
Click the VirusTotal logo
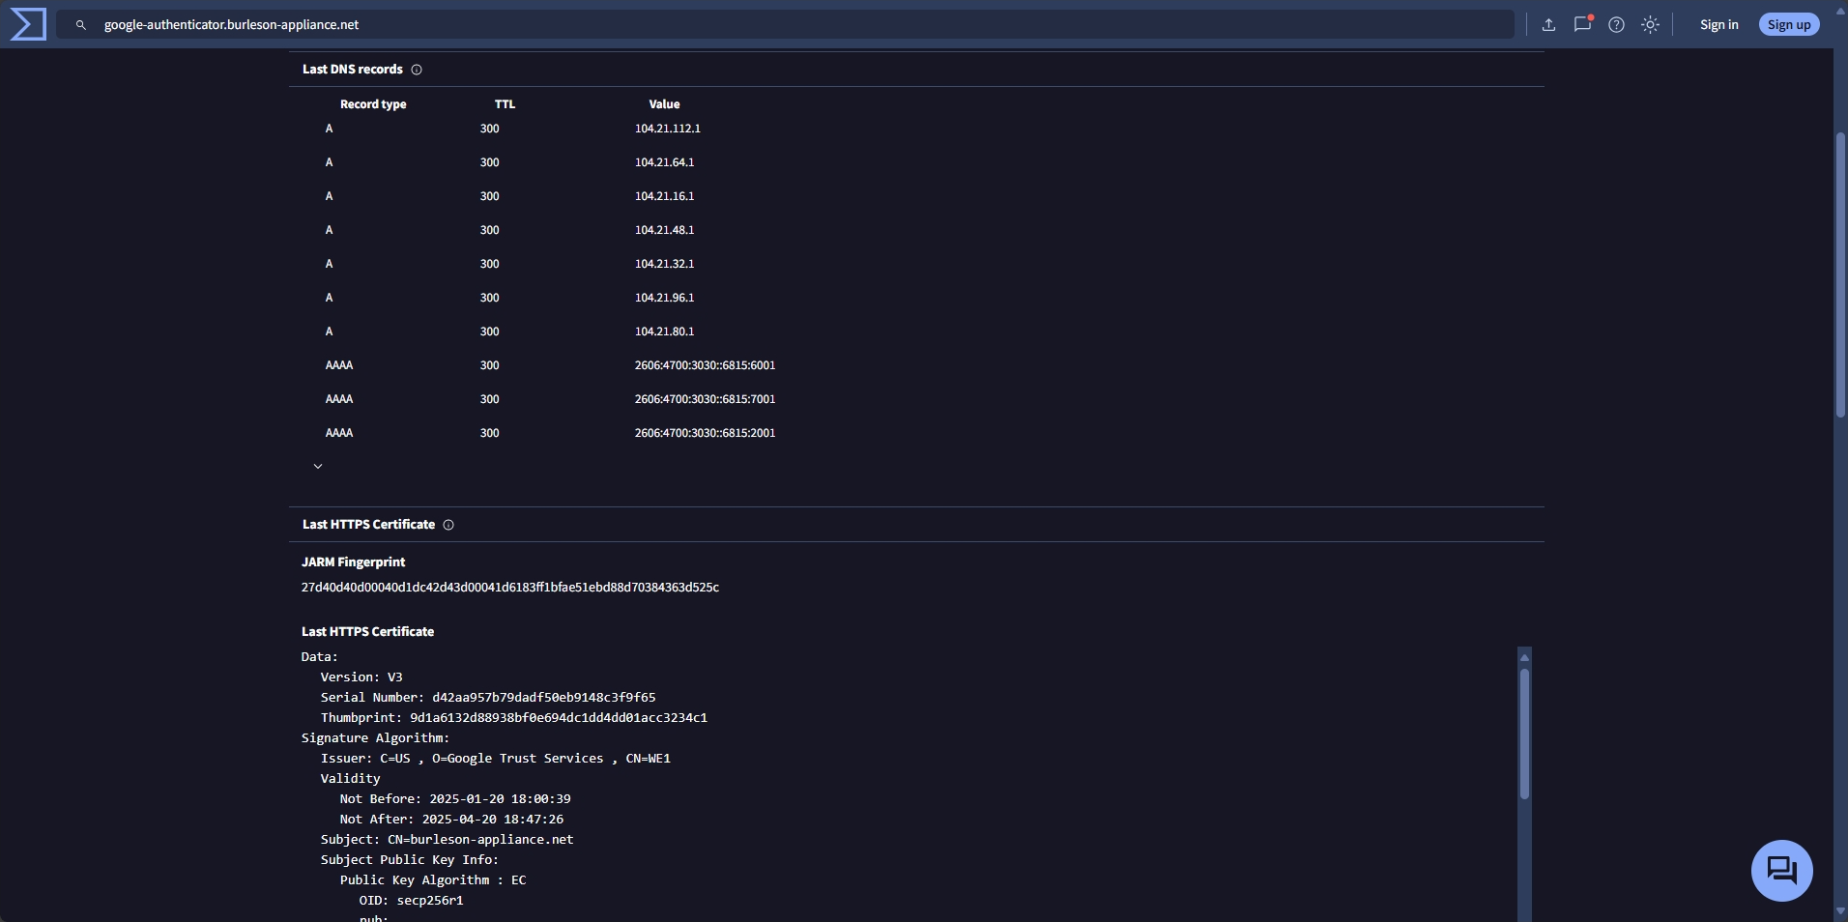tap(27, 24)
